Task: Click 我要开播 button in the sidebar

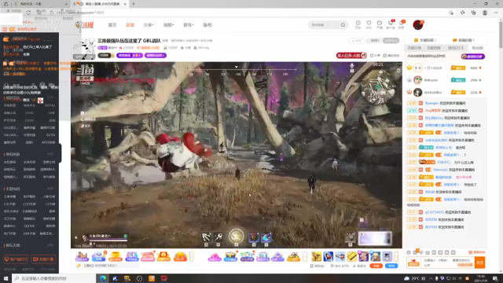Action: click(x=43, y=259)
